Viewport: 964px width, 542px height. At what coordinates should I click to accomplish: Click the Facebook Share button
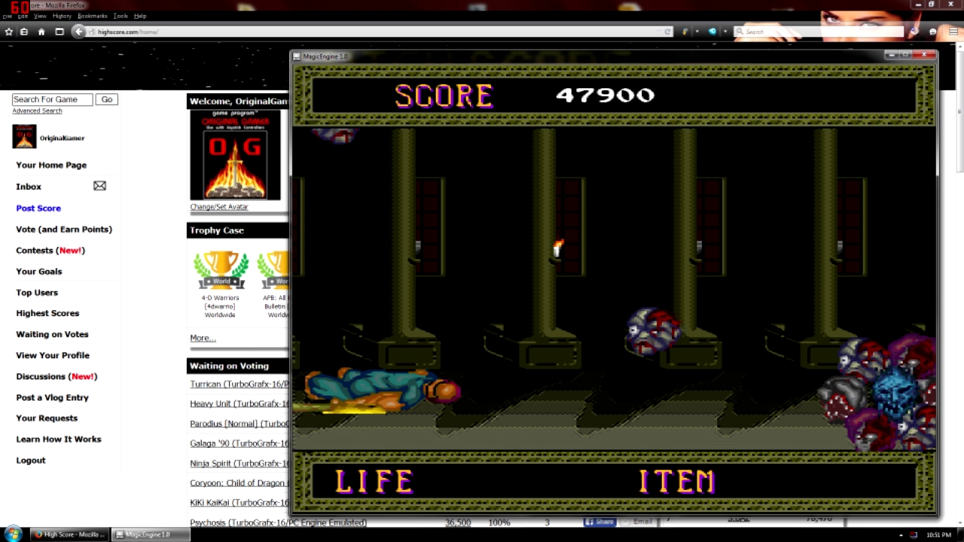(600, 522)
